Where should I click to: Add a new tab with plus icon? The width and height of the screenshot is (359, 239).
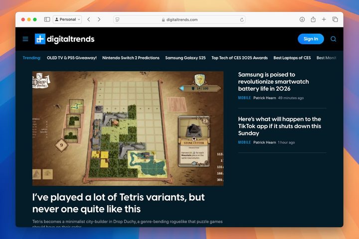(x=324, y=19)
